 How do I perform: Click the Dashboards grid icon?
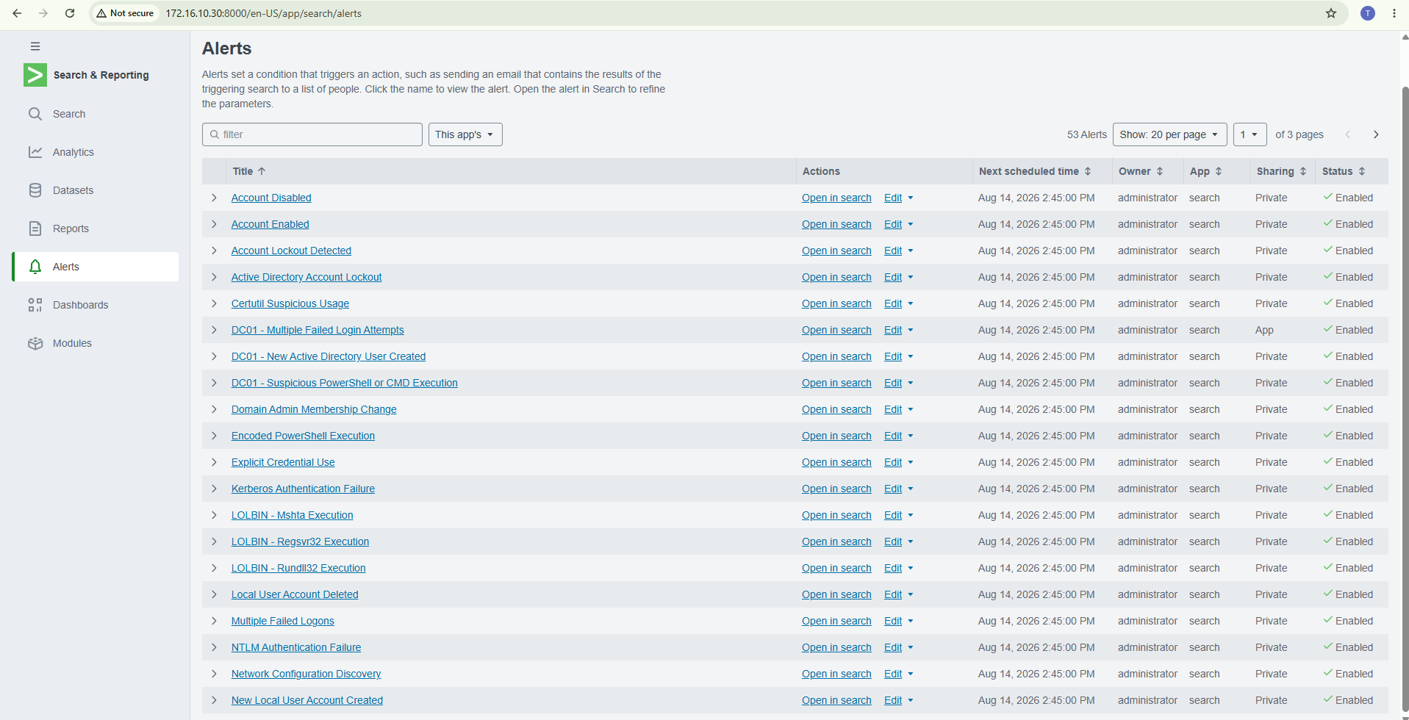[x=35, y=305]
